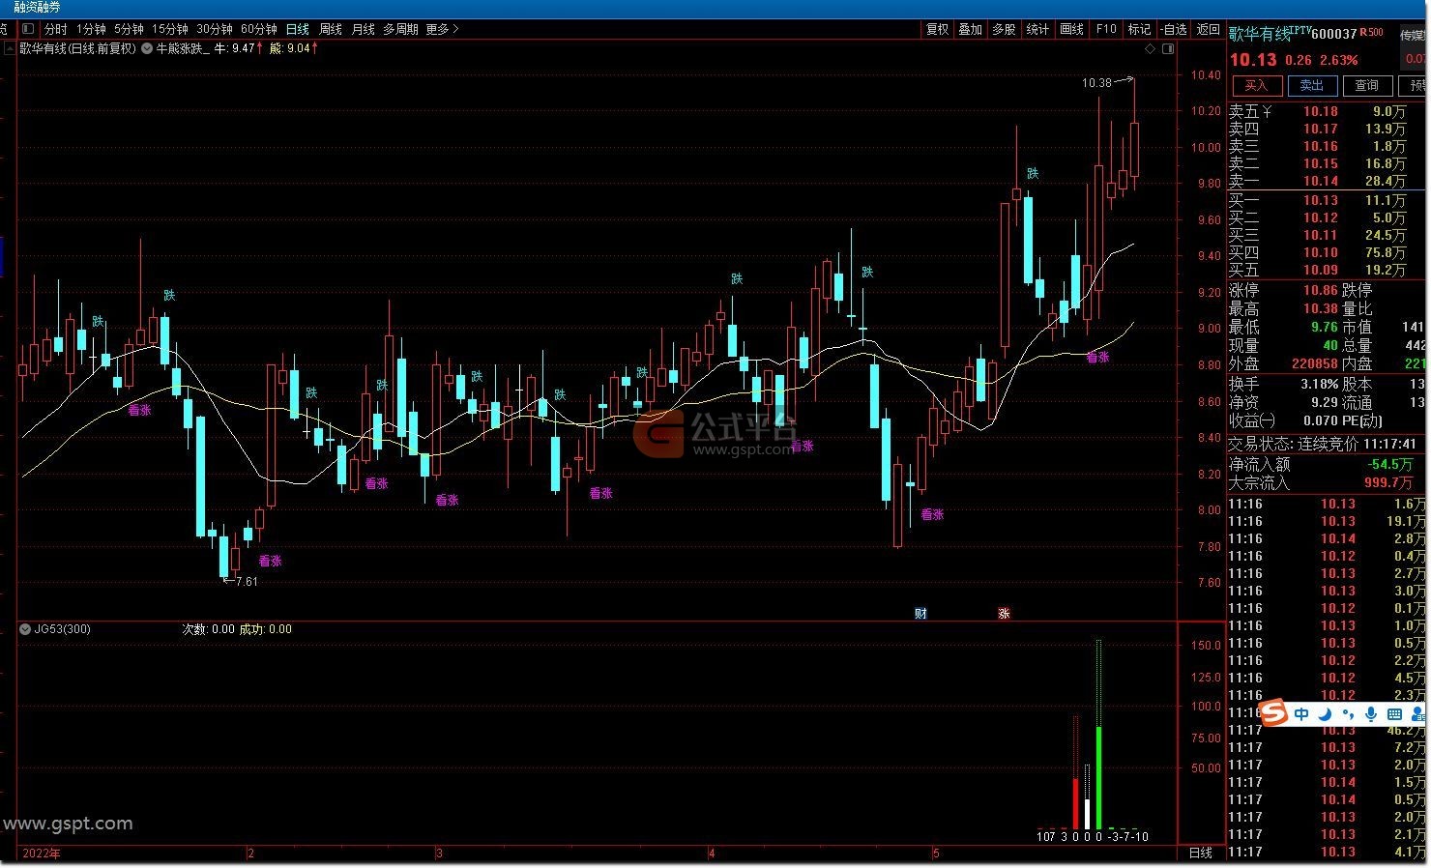Click the 返回 back button

[1209, 29]
